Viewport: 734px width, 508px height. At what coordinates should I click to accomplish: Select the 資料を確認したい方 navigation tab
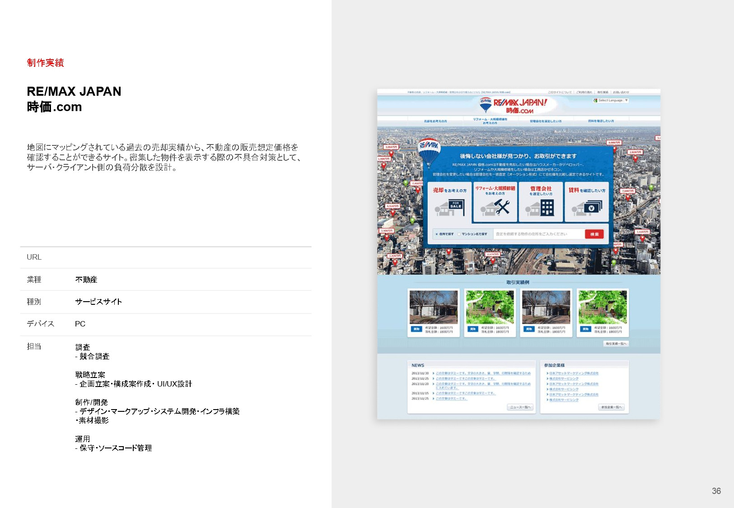click(601, 121)
